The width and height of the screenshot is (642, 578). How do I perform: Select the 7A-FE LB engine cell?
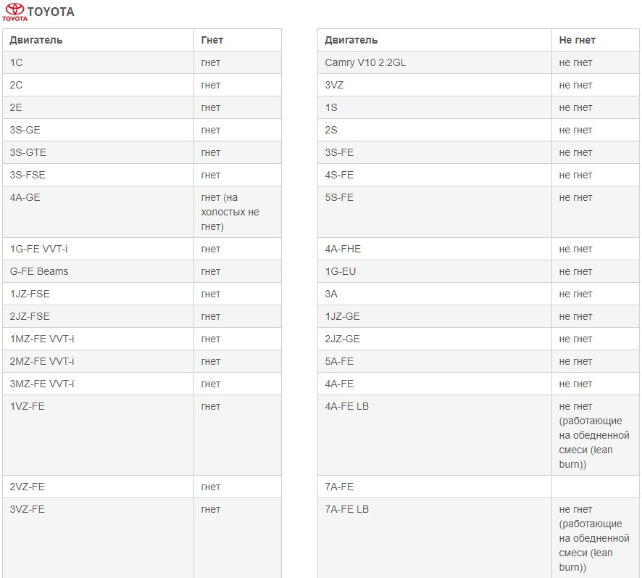pyautogui.click(x=347, y=509)
